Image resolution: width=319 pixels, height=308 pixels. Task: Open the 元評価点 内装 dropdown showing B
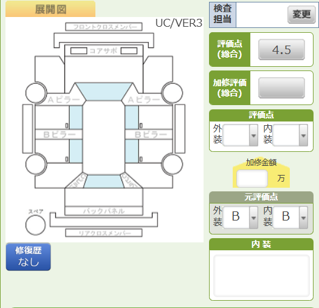pos(290,217)
